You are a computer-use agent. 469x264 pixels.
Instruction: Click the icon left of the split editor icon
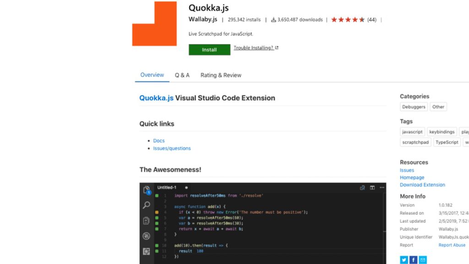pyautogui.click(x=362, y=187)
